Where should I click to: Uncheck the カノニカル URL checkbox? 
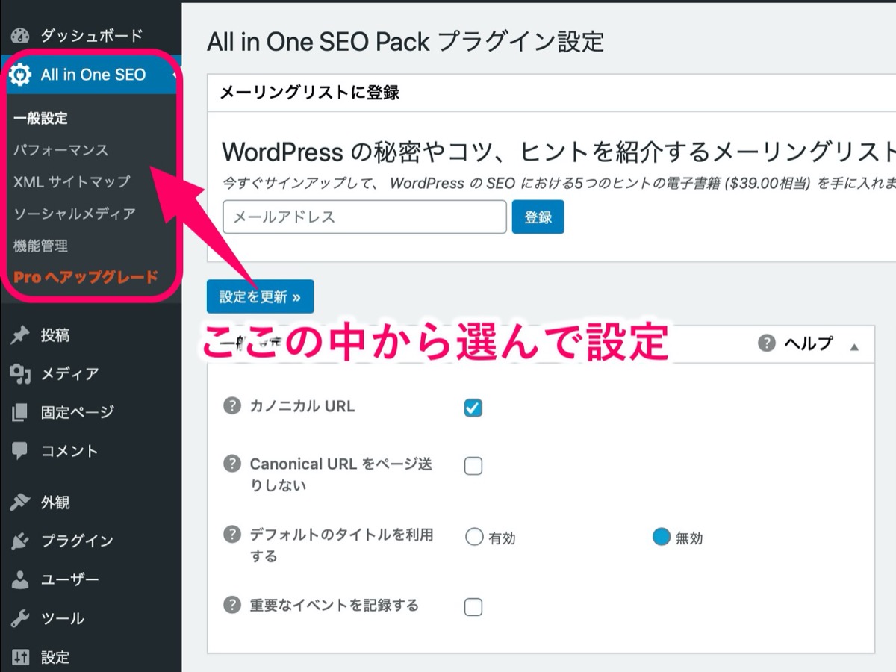(473, 408)
